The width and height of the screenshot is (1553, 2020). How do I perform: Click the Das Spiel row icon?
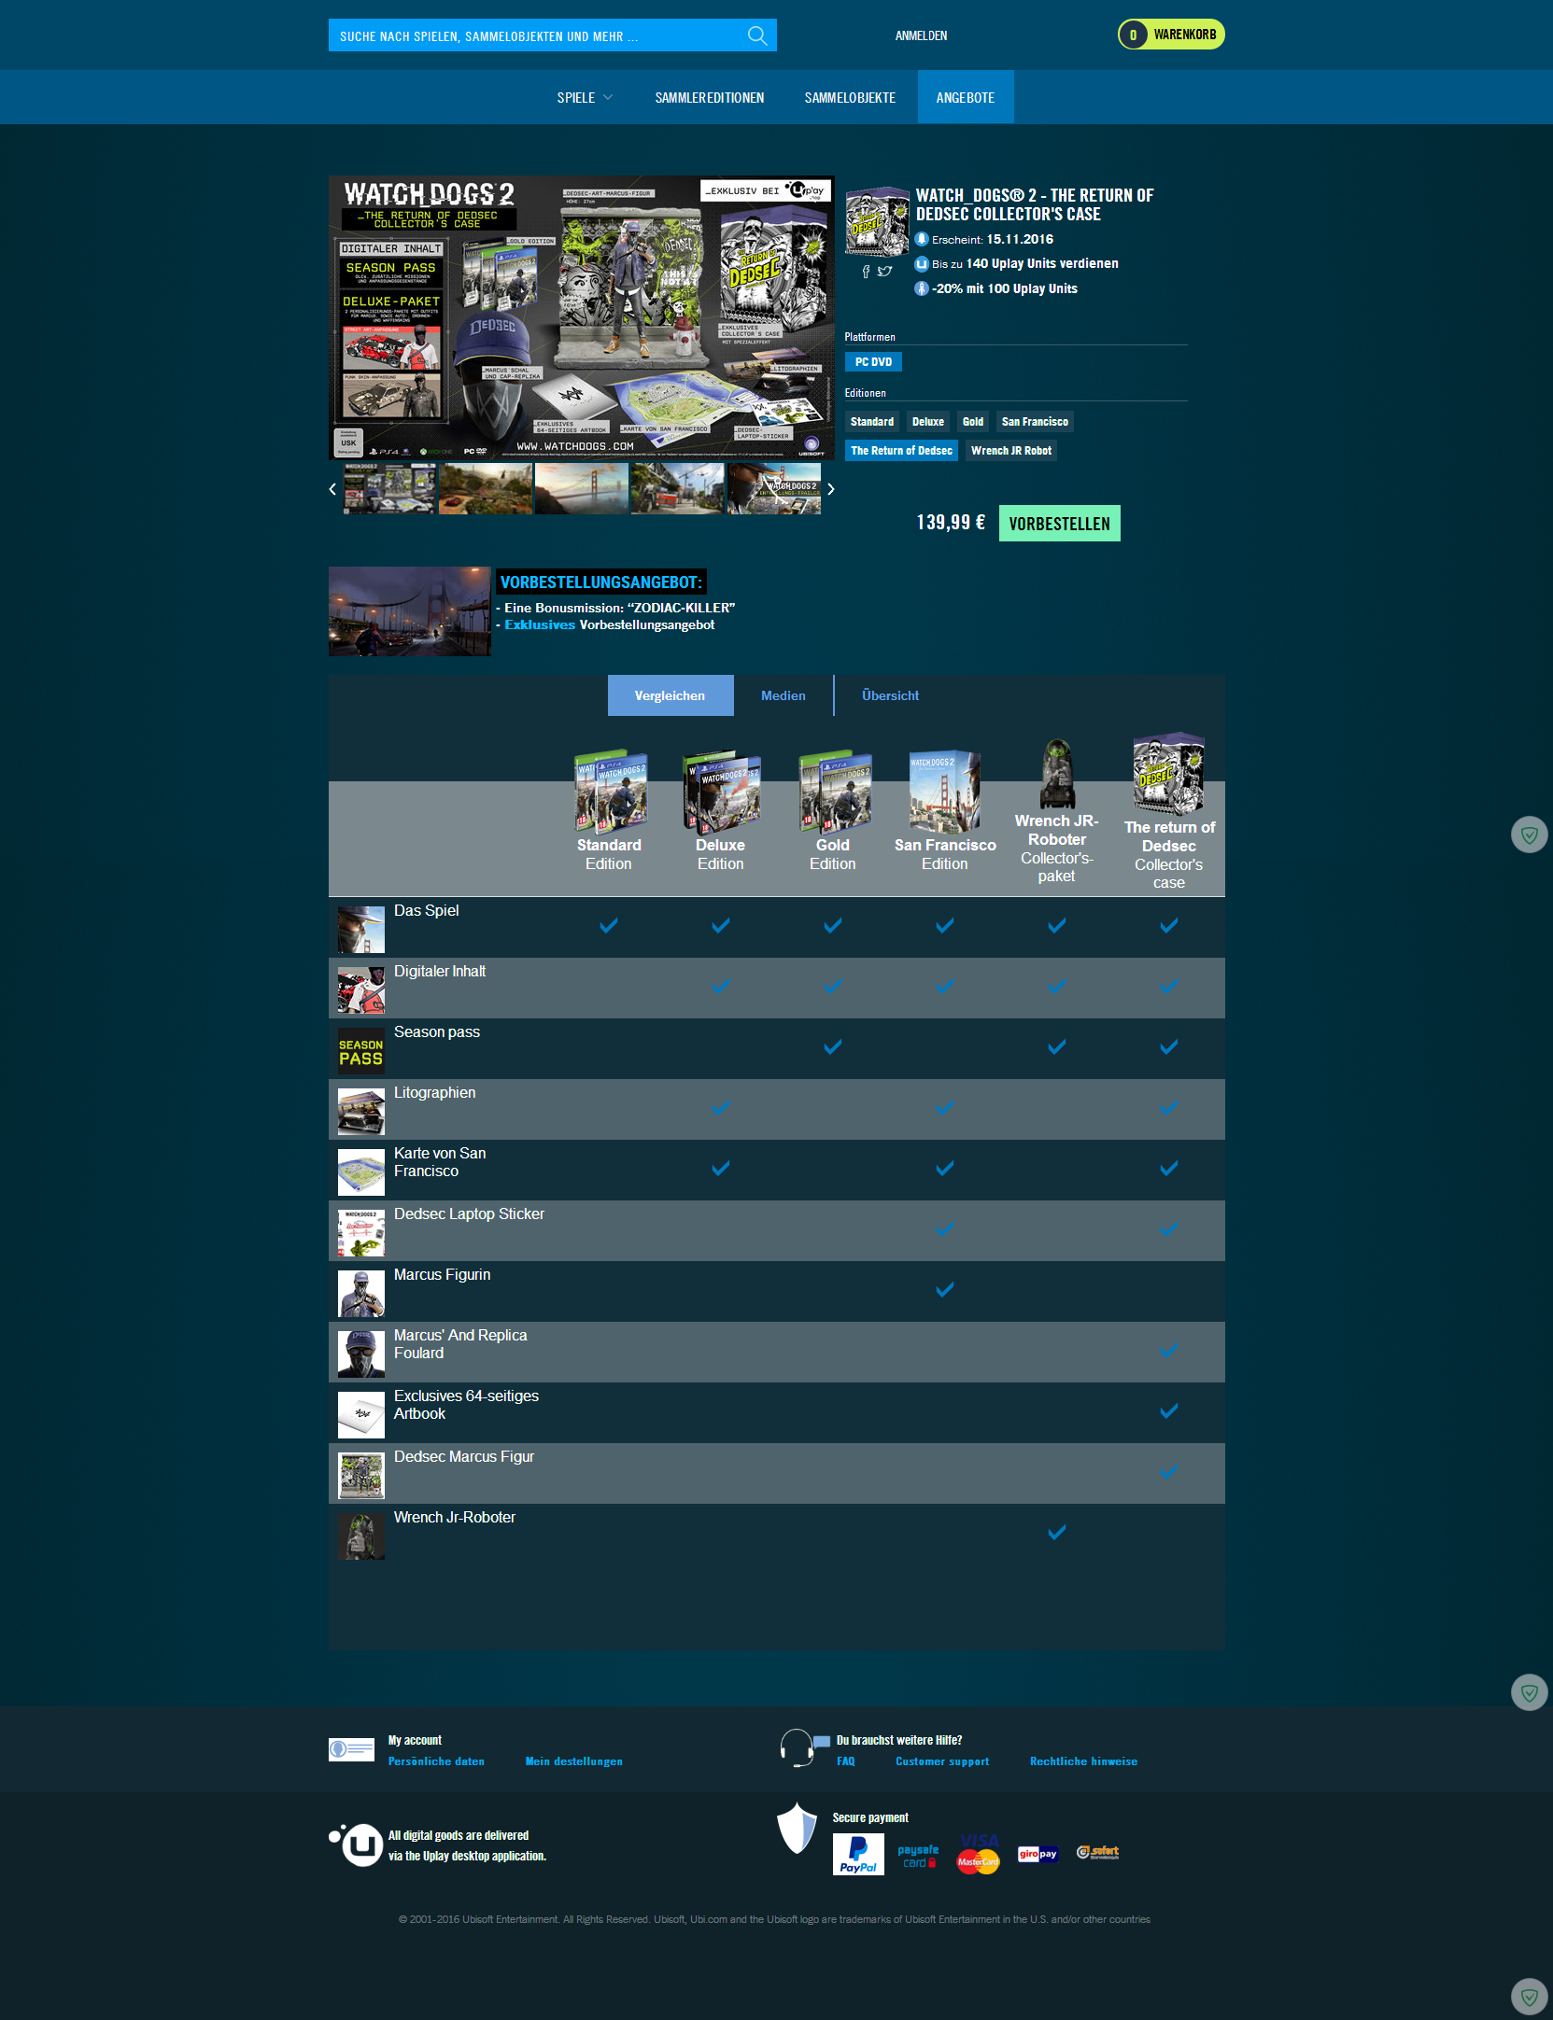[361, 929]
